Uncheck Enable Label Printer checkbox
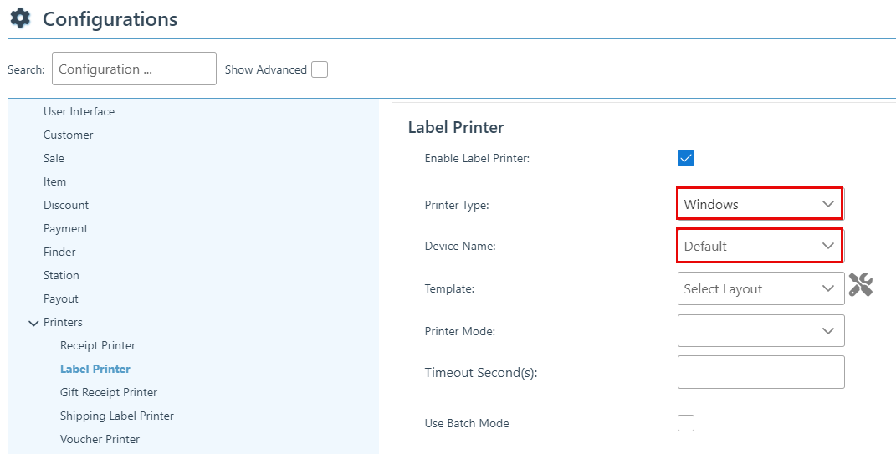The height and width of the screenshot is (454, 896). point(686,158)
